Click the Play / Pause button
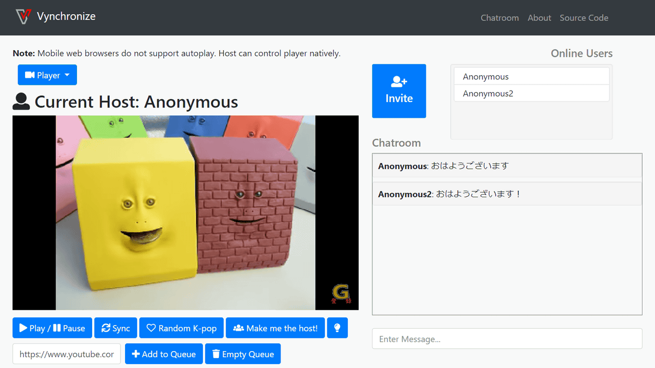The image size is (655, 368). tap(52, 328)
